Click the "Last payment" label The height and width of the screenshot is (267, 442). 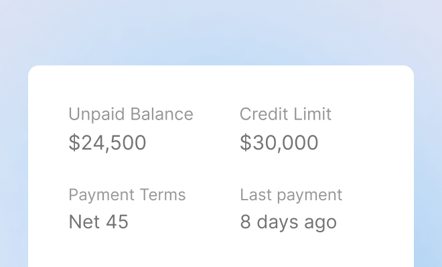coord(291,195)
